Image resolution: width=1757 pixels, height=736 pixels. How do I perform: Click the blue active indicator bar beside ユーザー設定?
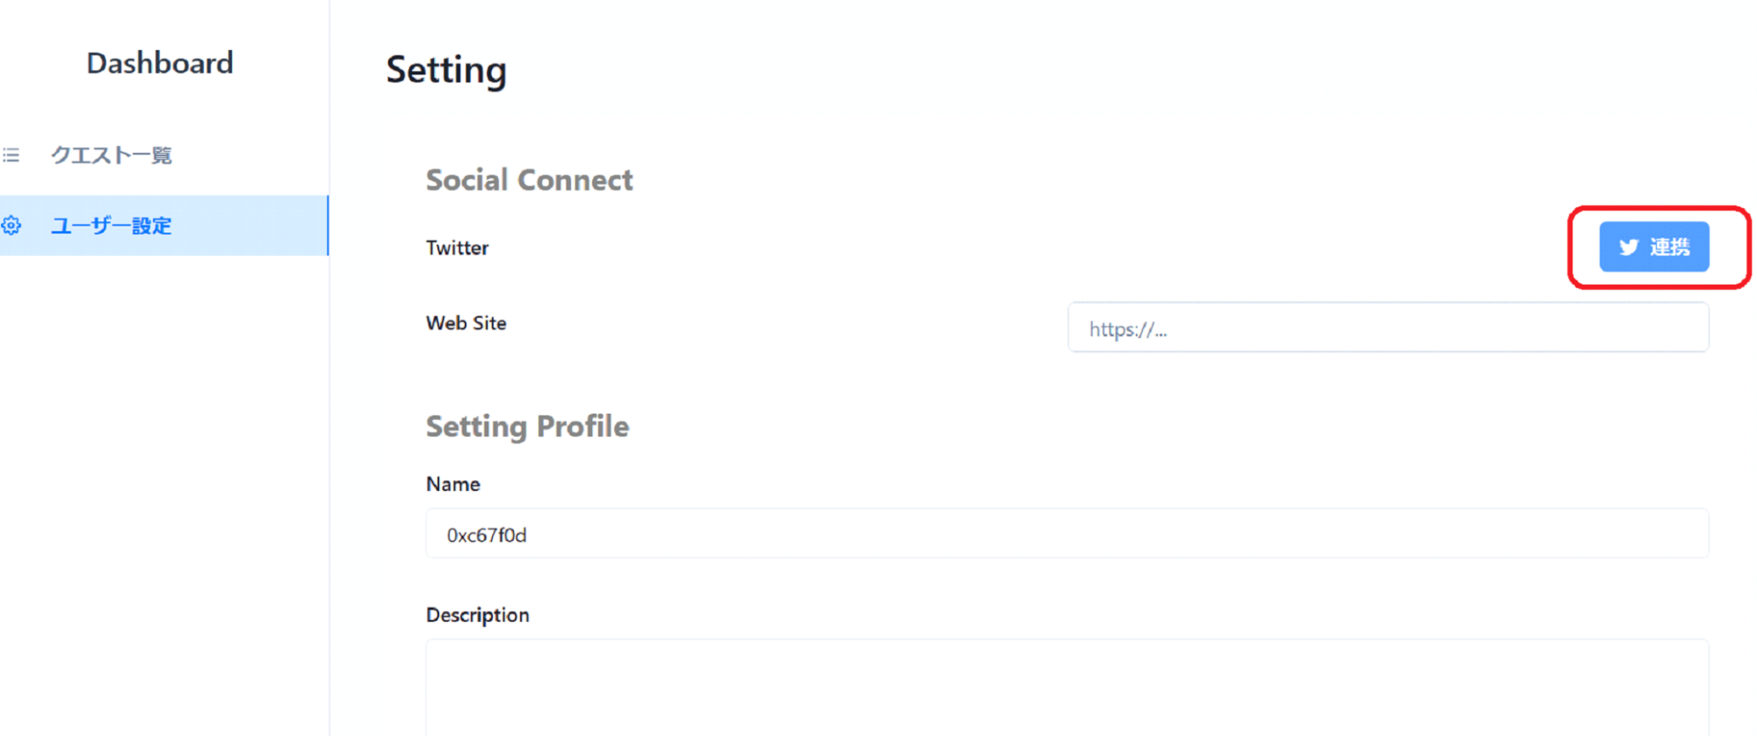click(328, 226)
